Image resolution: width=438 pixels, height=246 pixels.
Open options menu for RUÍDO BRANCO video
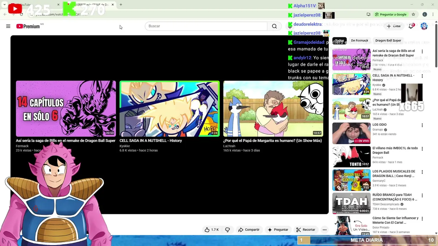(x=422, y=195)
